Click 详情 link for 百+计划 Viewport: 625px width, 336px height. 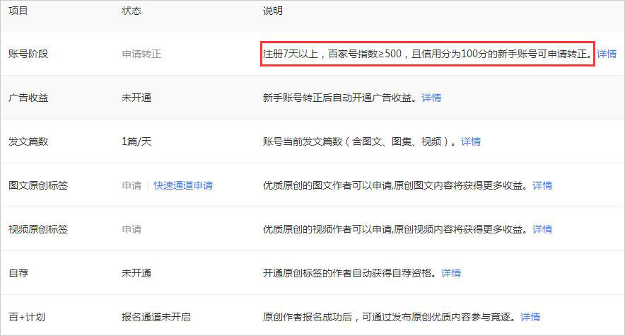[530, 317]
